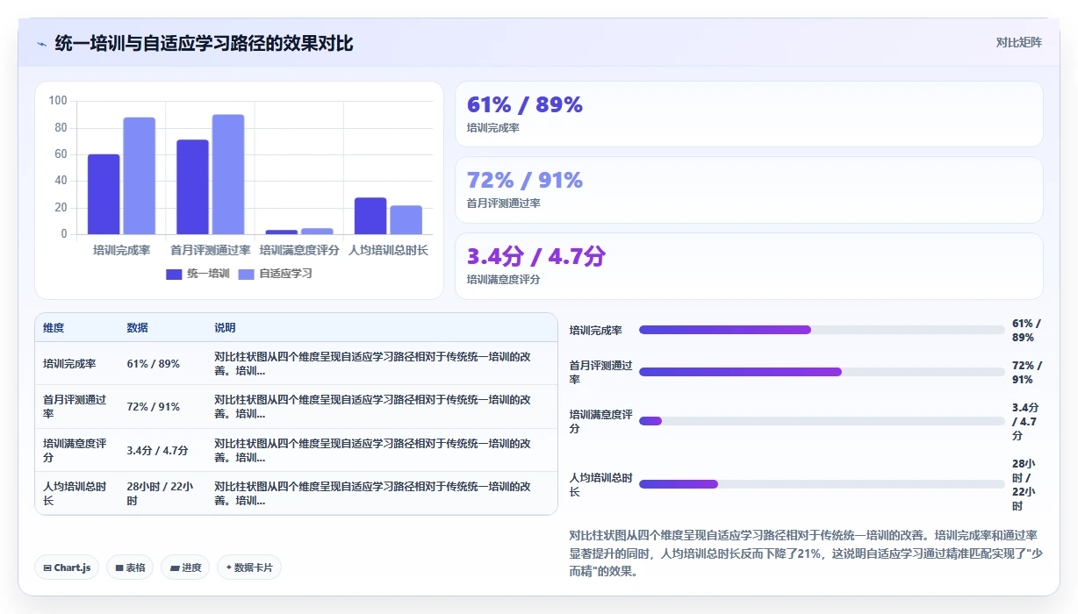Click the 自适应学习 bar for 人均培训总时长
The image size is (1078, 614).
[406, 220]
